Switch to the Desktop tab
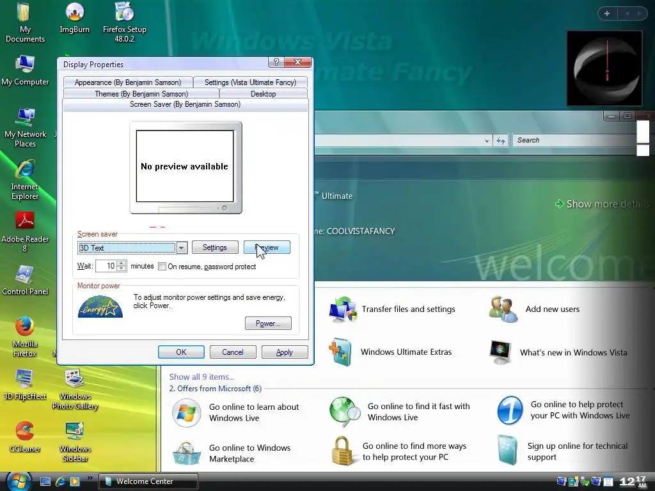The height and width of the screenshot is (491, 655). 263,93
